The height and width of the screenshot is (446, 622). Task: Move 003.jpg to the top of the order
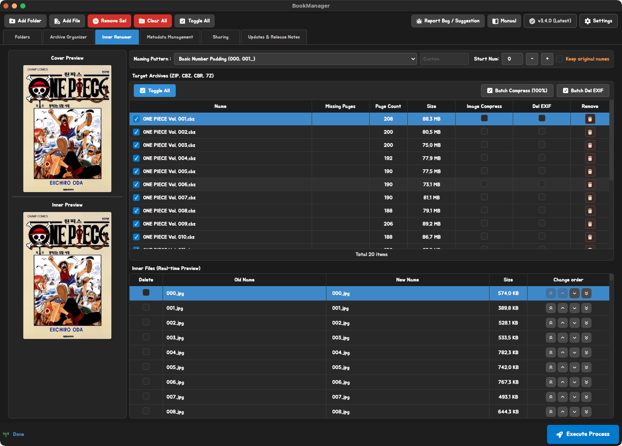pyautogui.click(x=551, y=338)
